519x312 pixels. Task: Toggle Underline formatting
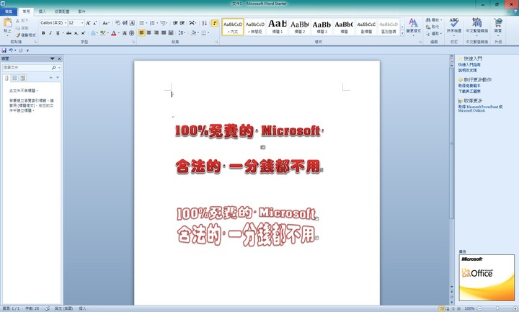(58, 33)
